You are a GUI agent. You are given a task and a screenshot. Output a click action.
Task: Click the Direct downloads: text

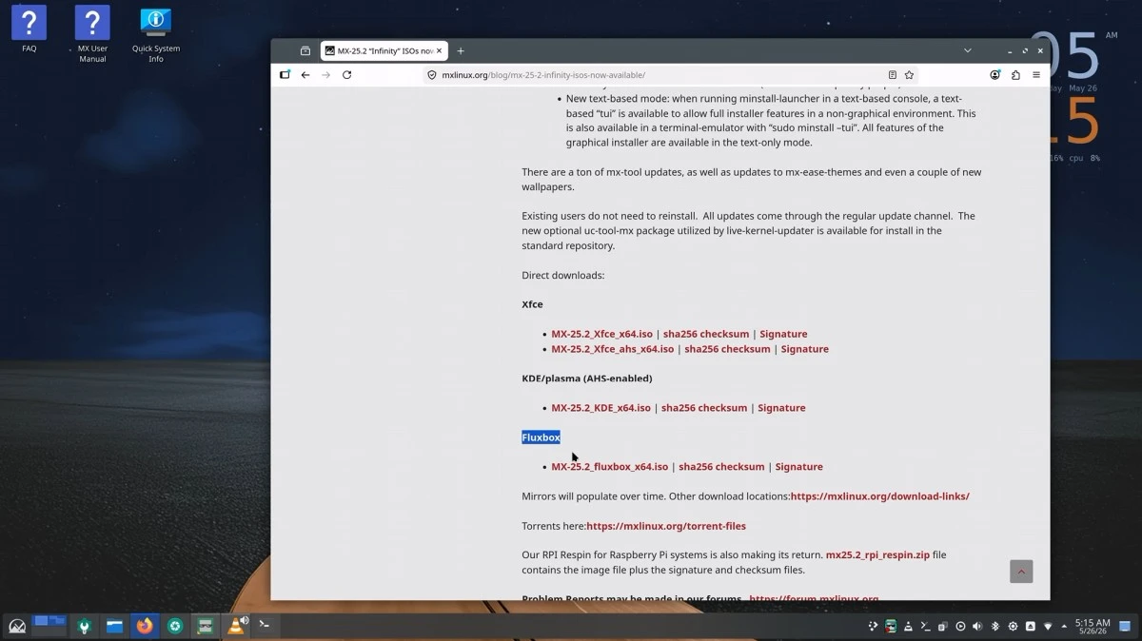pos(563,276)
